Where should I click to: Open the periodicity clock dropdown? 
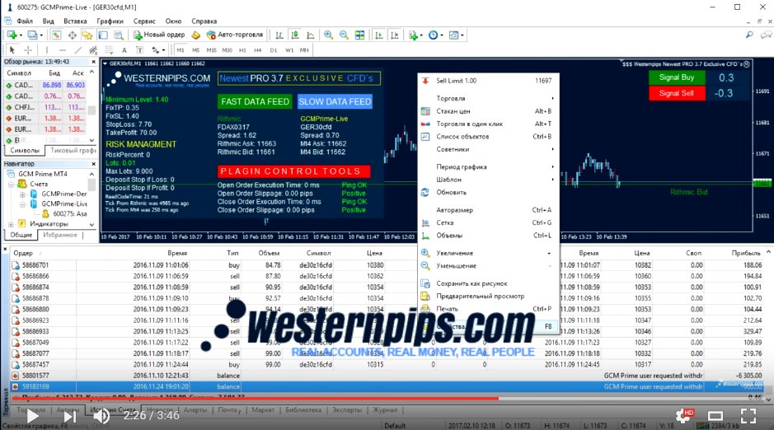coord(435,35)
